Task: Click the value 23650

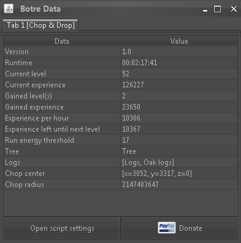Action: pyautogui.click(x=131, y=107)
